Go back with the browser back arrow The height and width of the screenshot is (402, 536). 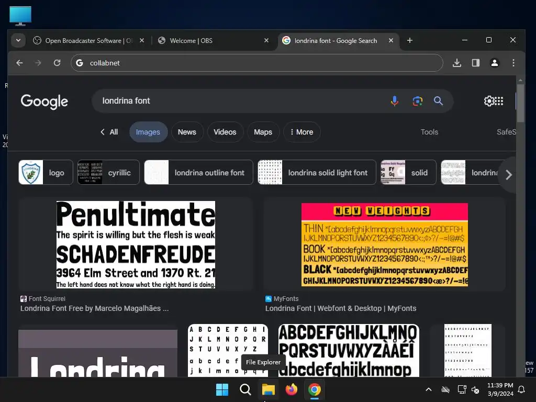(19, 63)
